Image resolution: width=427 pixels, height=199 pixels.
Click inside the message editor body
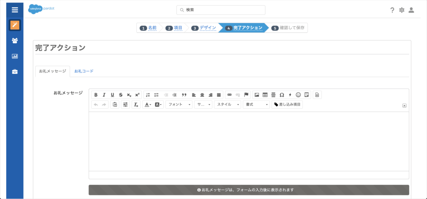point(249,141)
